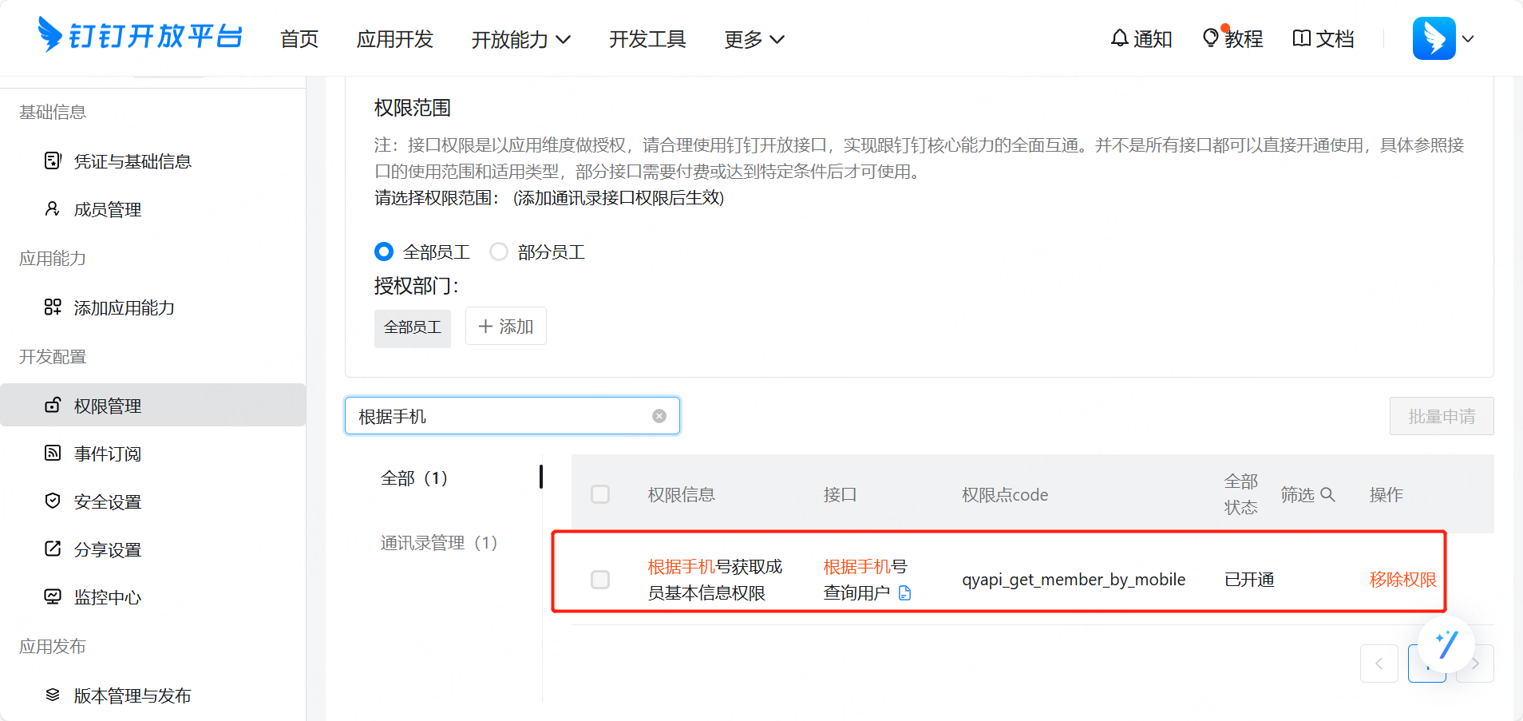
Task: Open the floating AI assistant wand
Action: pyautogui.click(x=1446, y=644)
